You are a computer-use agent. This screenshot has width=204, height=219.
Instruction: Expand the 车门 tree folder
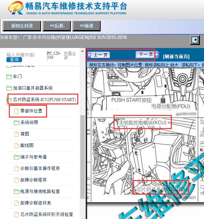[17, 77]
